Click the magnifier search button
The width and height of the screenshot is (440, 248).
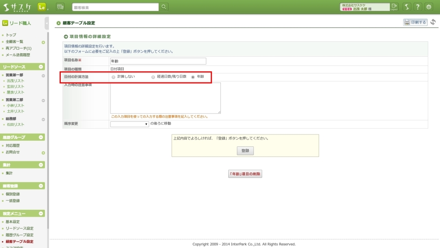coord(164,7)
